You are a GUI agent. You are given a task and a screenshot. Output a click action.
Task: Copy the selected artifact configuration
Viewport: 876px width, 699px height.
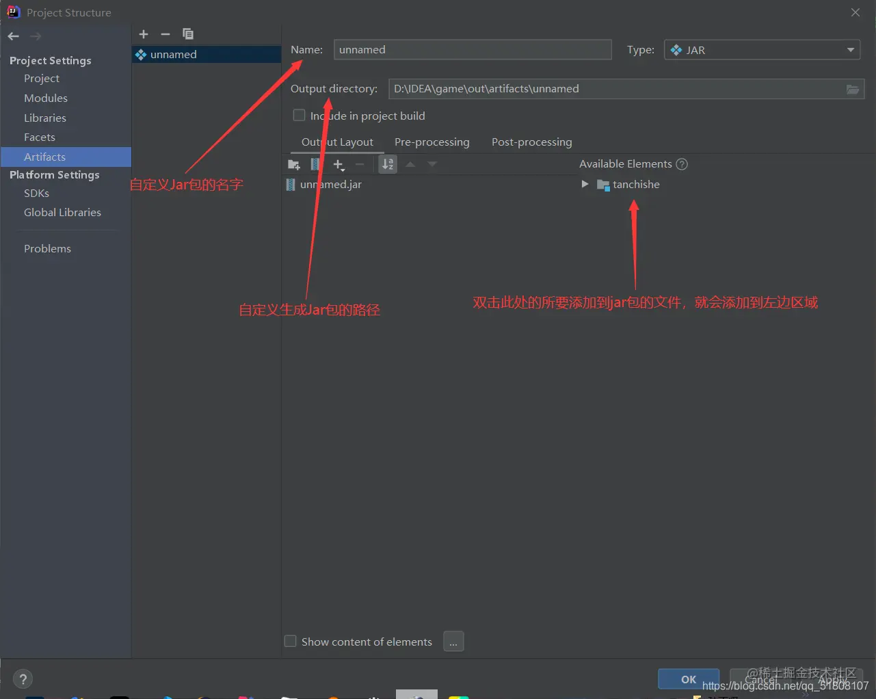(x=188, y=34)
